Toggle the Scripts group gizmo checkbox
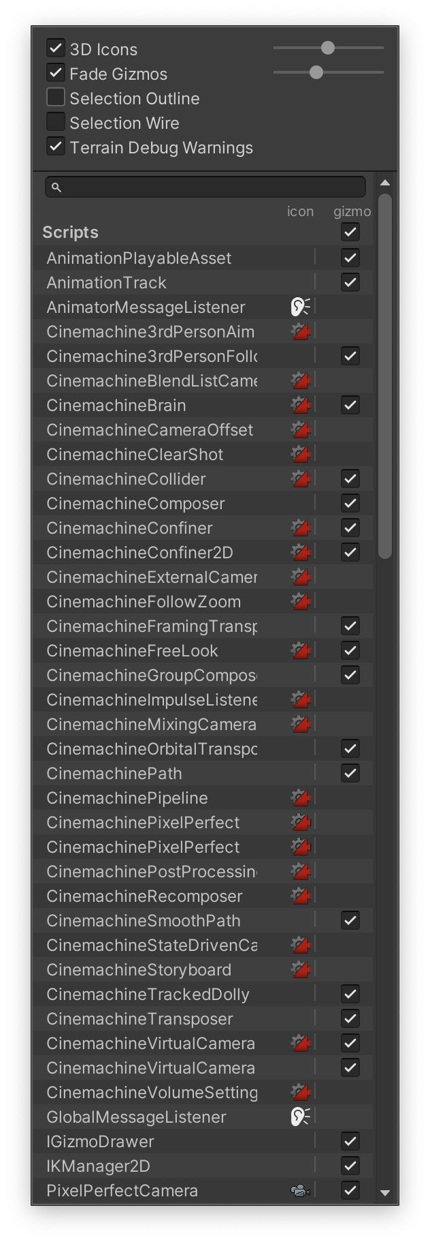Screen dimensions: 430x1242 tap(350, 232)
